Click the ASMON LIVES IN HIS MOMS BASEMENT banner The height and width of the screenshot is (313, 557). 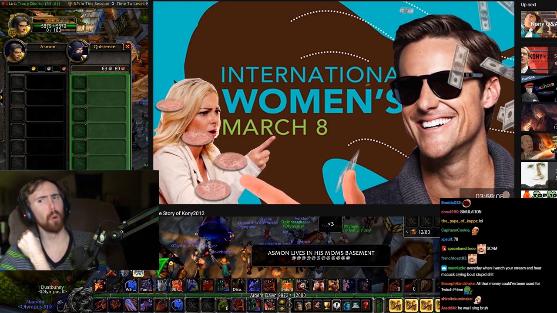pos(321,255)
